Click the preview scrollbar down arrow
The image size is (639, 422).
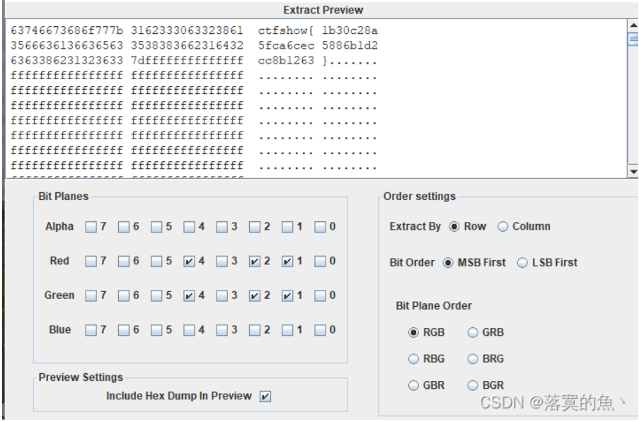pos(633,172)
